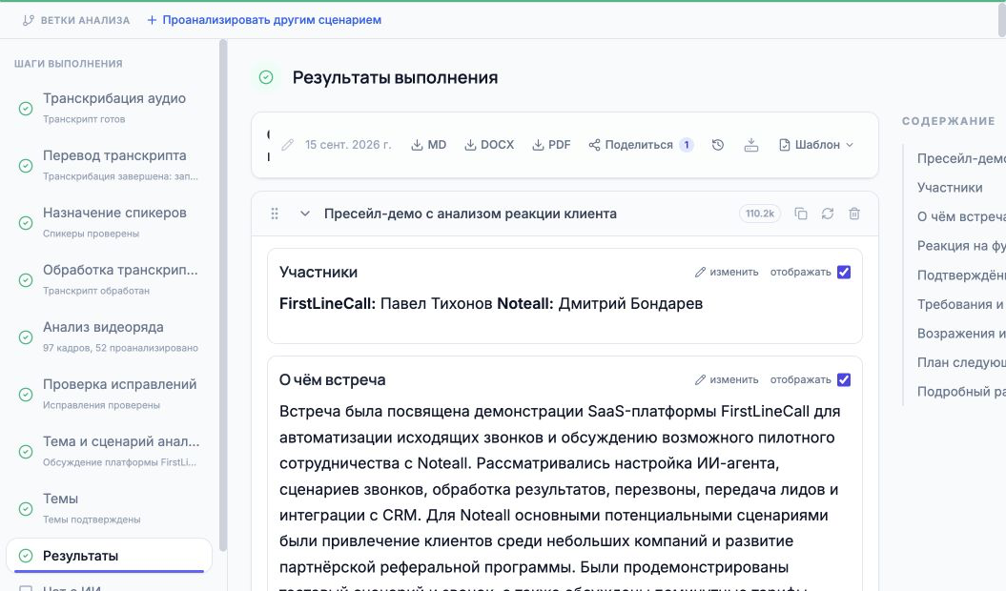Uncheck отображать for О чём встреча section
The image size is (1006, 591).
coord(844,380)
